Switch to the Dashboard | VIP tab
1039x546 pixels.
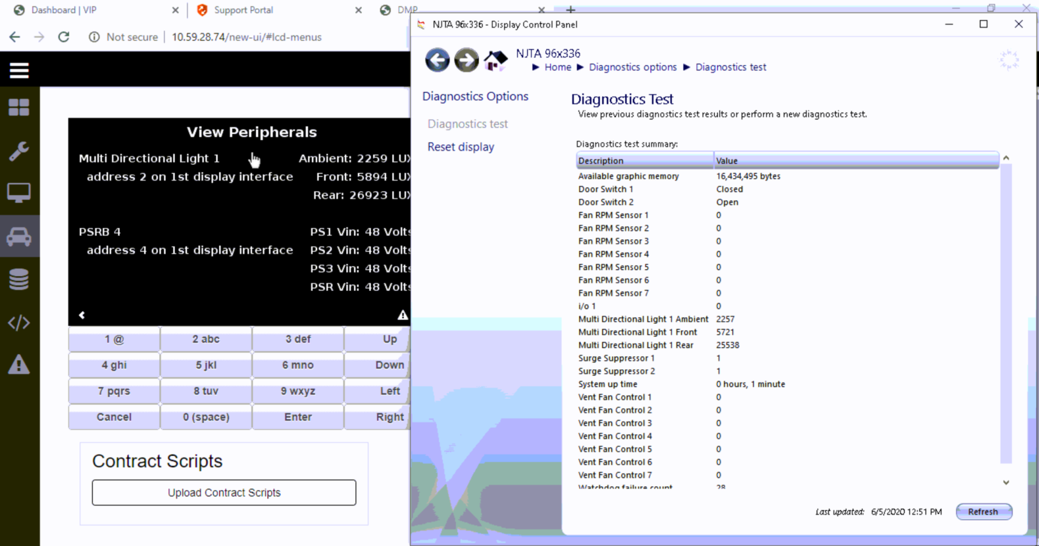coord(64,10)
